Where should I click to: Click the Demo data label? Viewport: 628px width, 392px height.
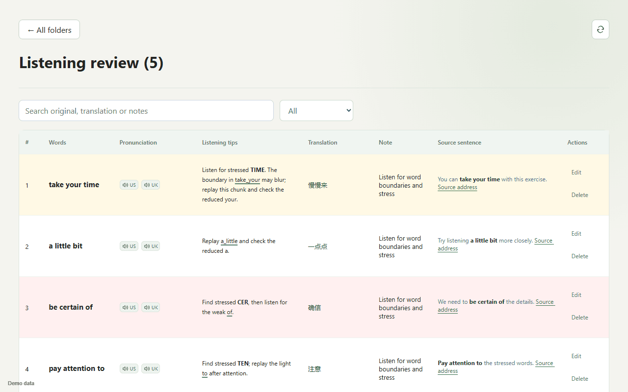21,383
